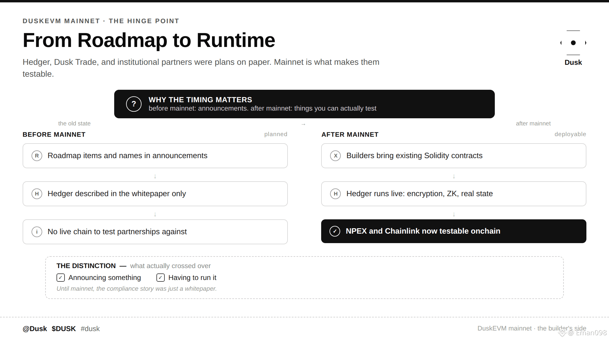Click the checkmark icon on NPEX and Chainlink card
The image size is (609, 340).
click(x=335, y=231)
